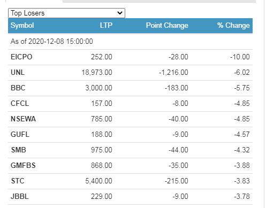Screen dimensions: 266x208
Task: Sort by Symbol column header
Action: tap(22, 25)
